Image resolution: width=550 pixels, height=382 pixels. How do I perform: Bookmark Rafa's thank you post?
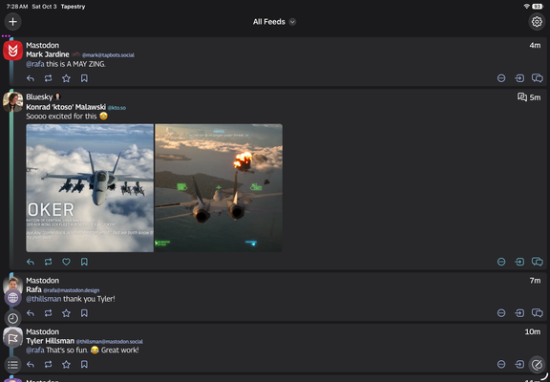click(84, 313)
